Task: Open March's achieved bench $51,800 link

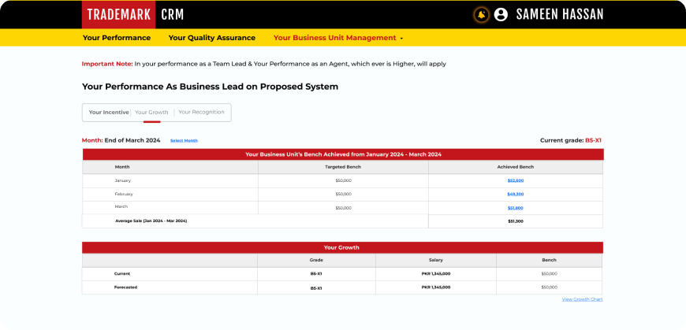Action: coord(515,208)
